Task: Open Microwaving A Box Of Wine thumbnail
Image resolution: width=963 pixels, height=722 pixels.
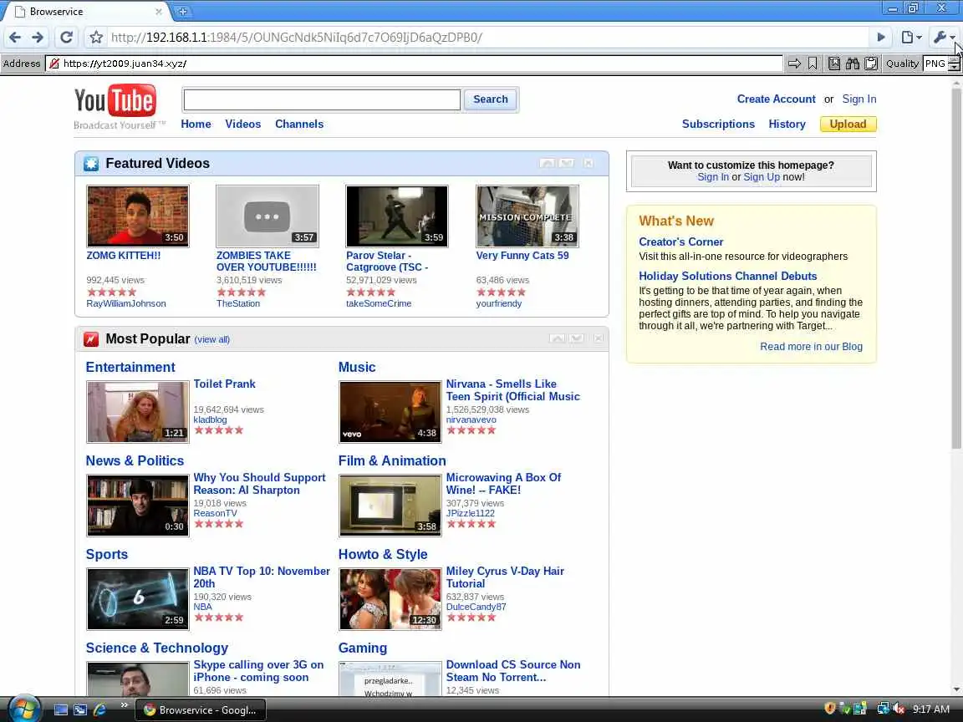Action: [390, 506]
